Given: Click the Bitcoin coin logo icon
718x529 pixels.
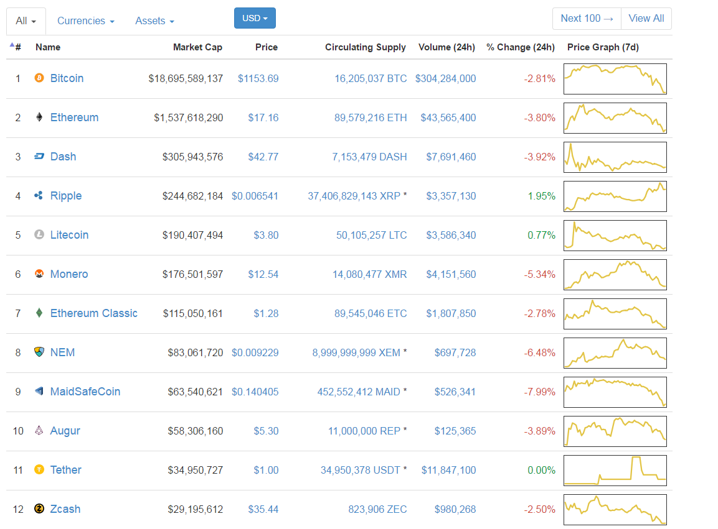Looking at the screenshot, I should tap(39, 78).
